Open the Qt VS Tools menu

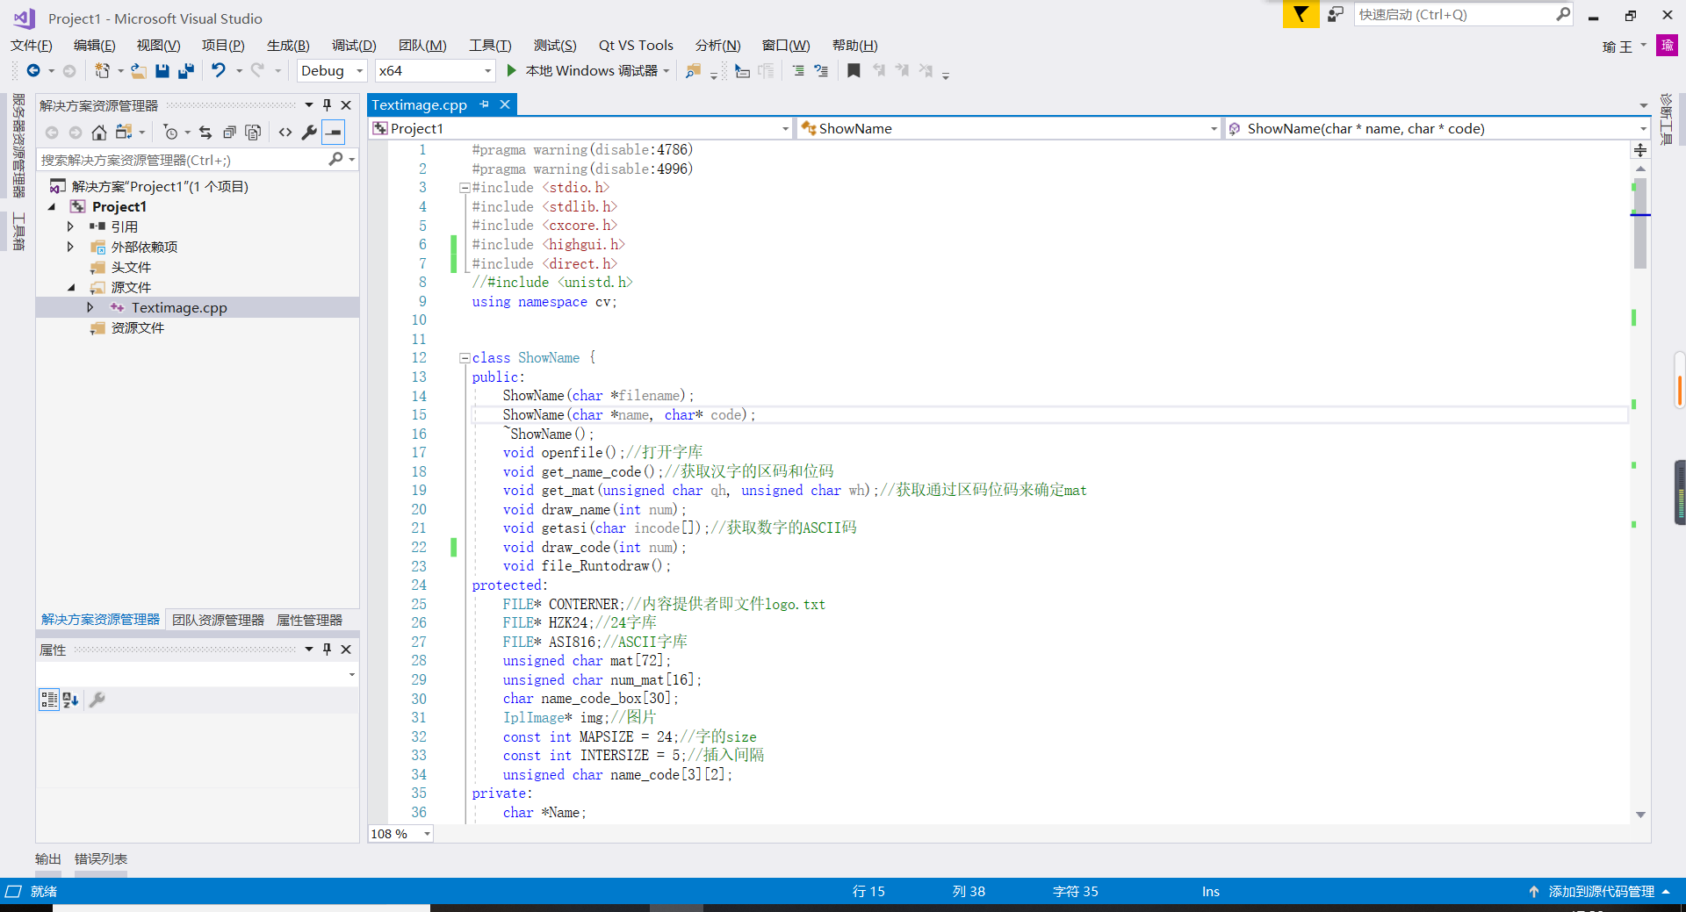pyautogui.click(x=636, y=46)
